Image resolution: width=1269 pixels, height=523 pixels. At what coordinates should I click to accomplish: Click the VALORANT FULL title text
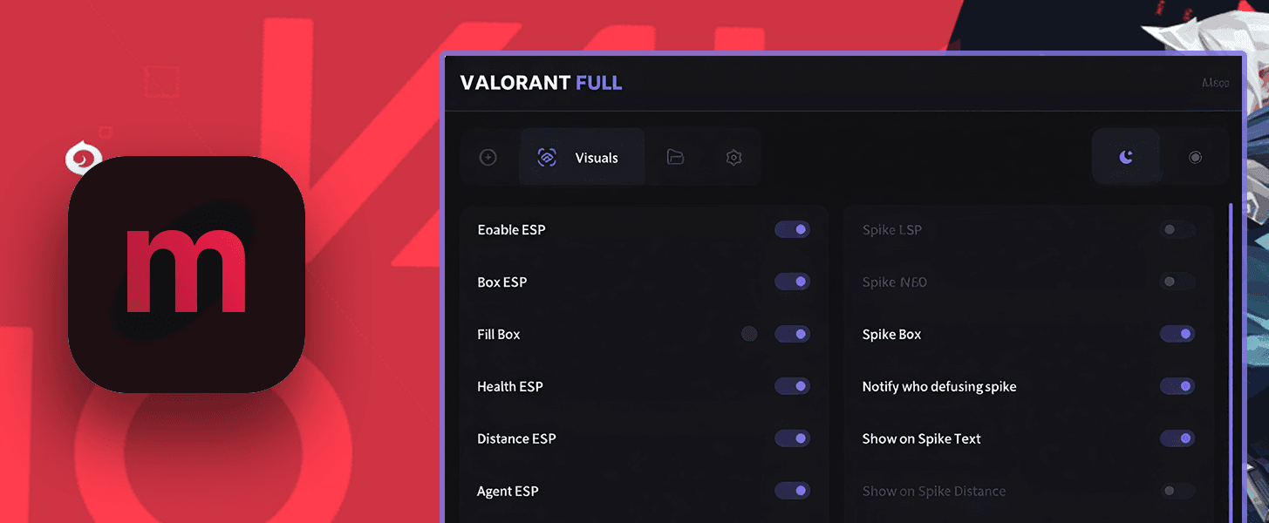(541, 83)
